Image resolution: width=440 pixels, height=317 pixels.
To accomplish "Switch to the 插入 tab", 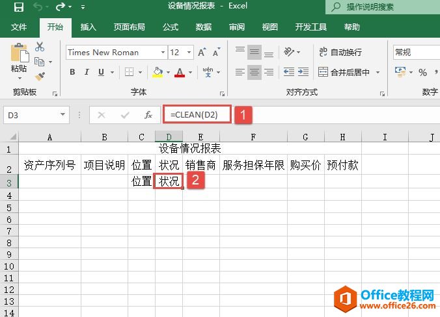I will click(x=89, y=27).
